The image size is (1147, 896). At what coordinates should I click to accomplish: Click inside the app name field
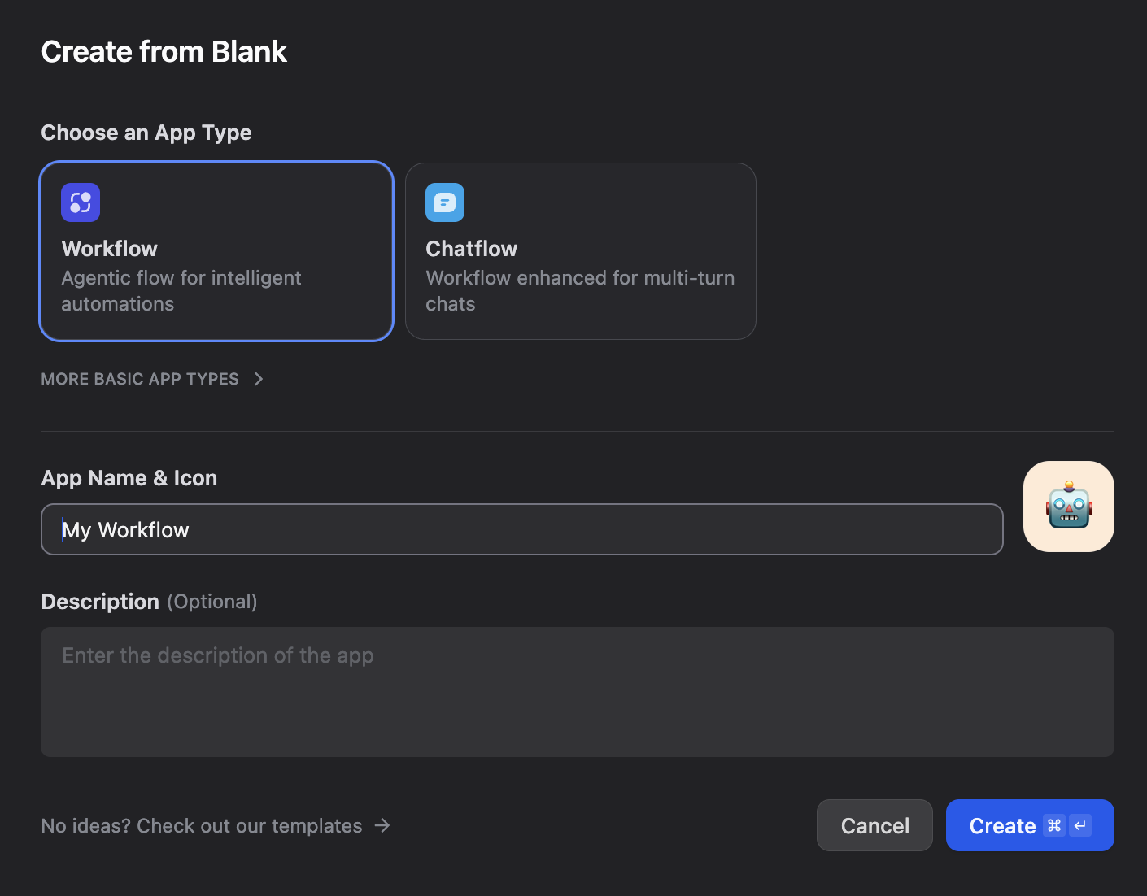pyautogui.click(x=521, y=529)
